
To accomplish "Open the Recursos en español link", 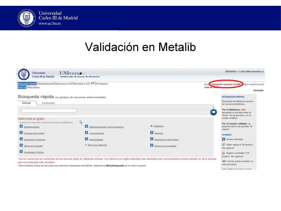I will point(165,146).
